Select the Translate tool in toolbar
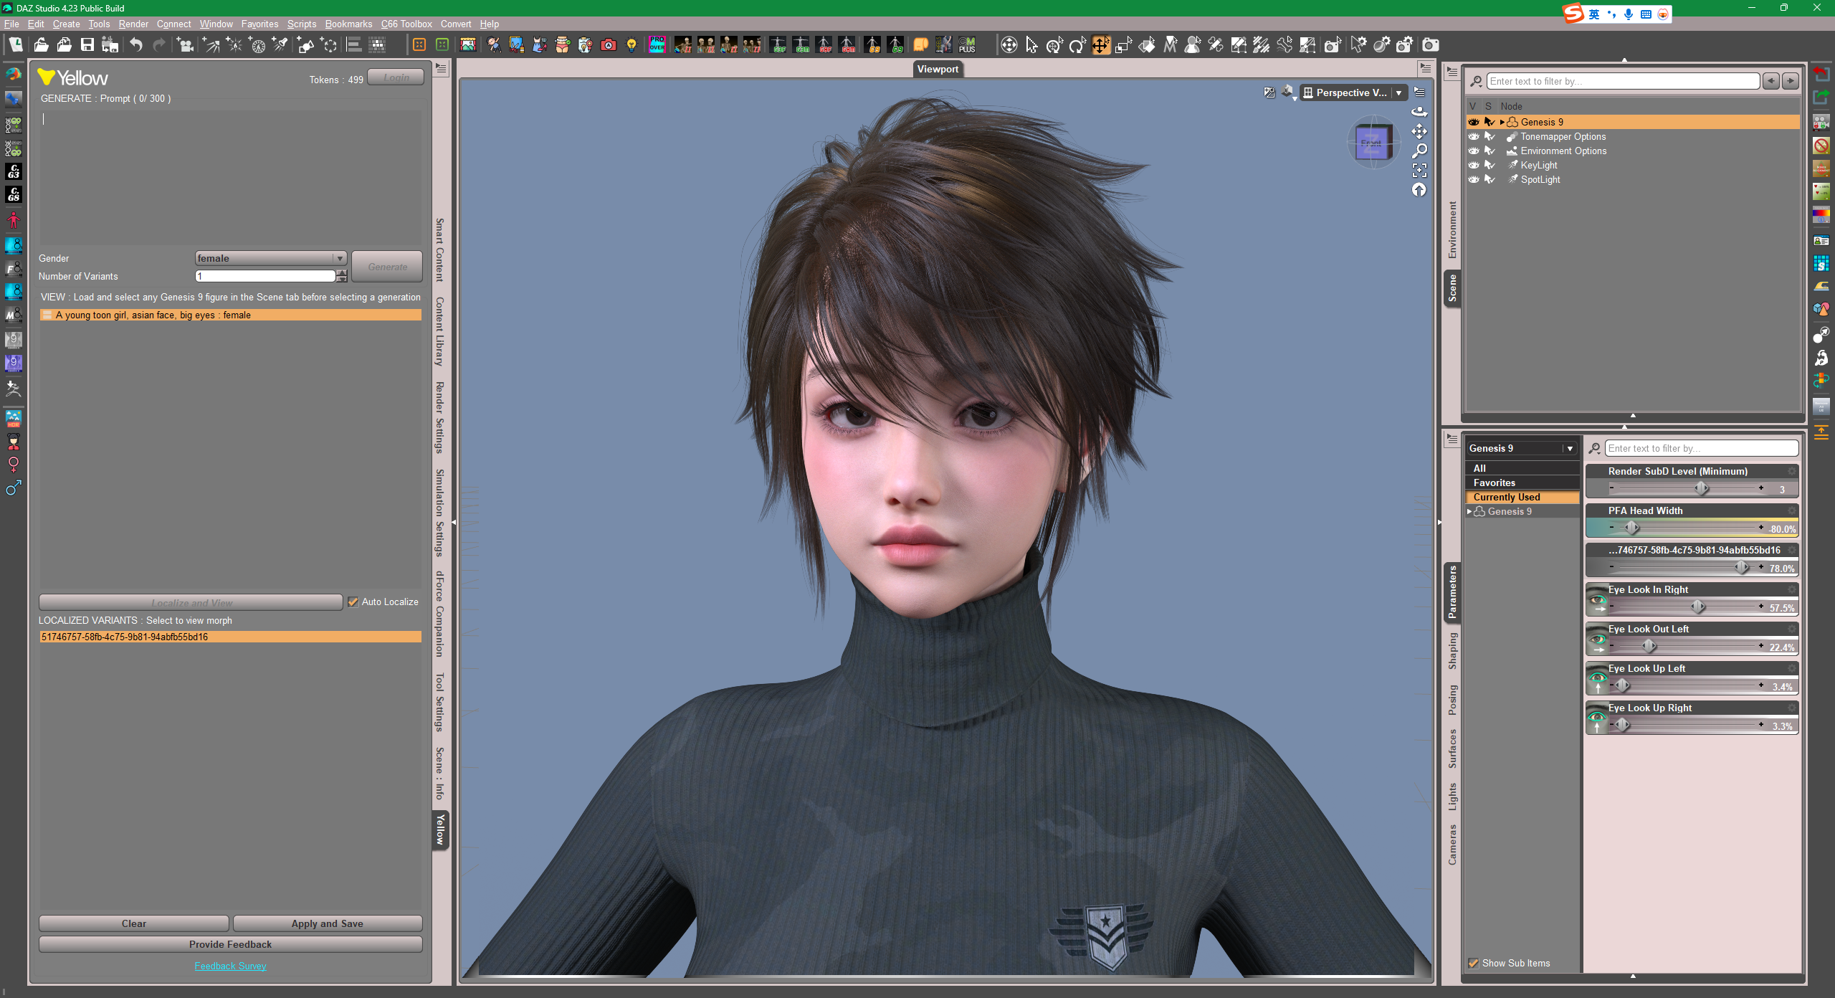Screen dimensions: 1835x998 point(1100,45)
